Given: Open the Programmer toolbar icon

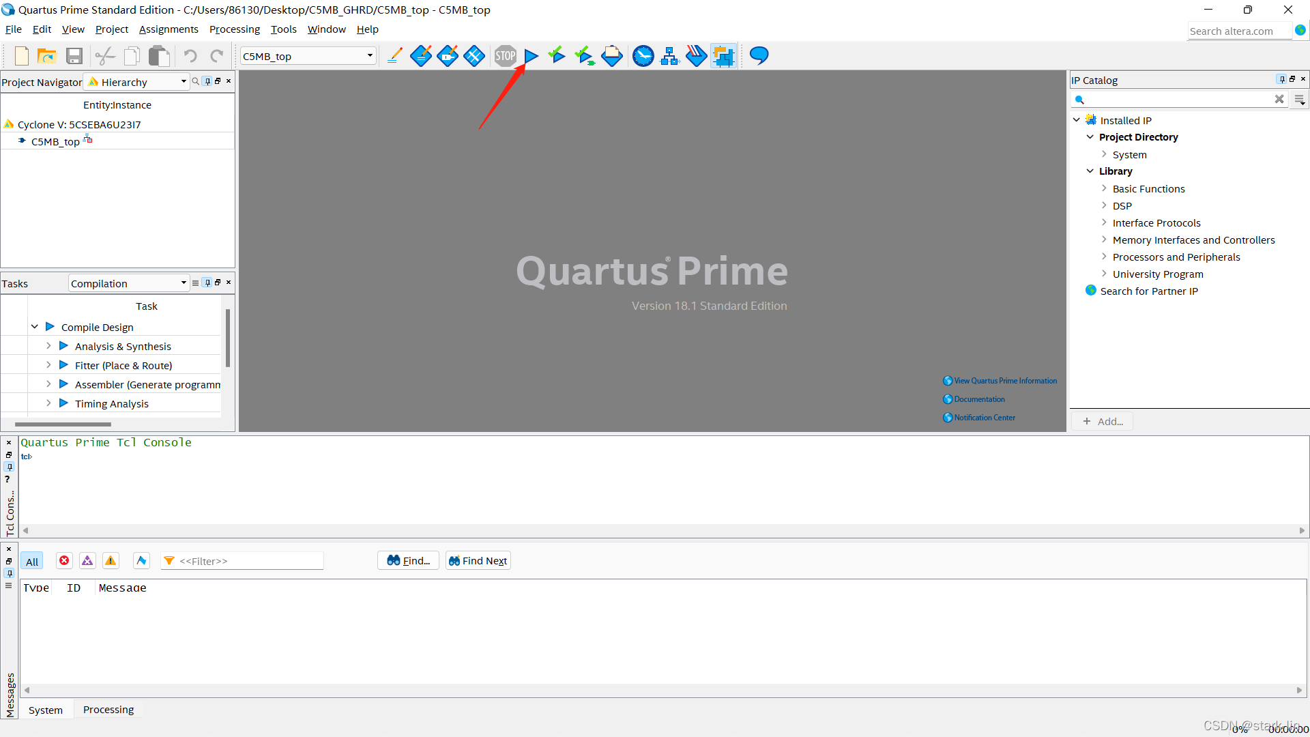Looking at the screenshot, I should (697, 56).
